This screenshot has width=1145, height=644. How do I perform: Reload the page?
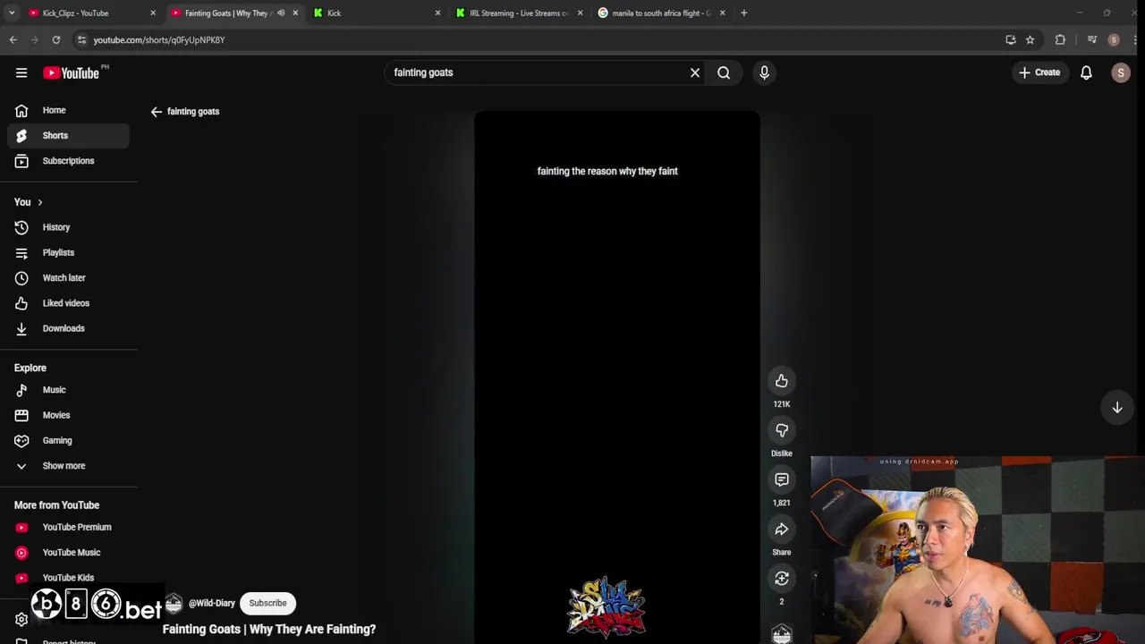55,40
